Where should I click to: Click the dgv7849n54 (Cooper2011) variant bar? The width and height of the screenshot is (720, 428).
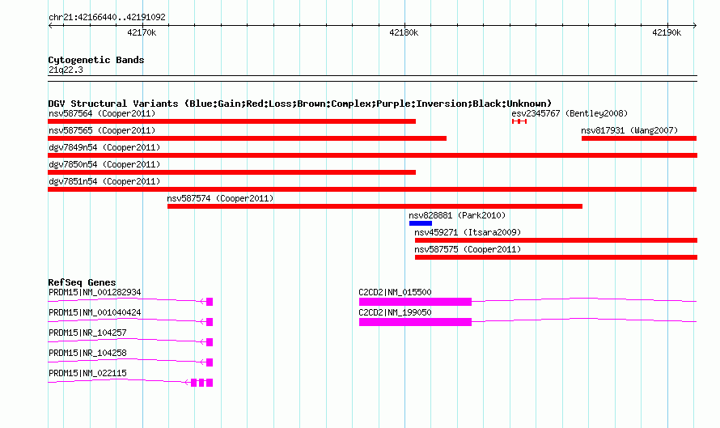tap(372, 155)
